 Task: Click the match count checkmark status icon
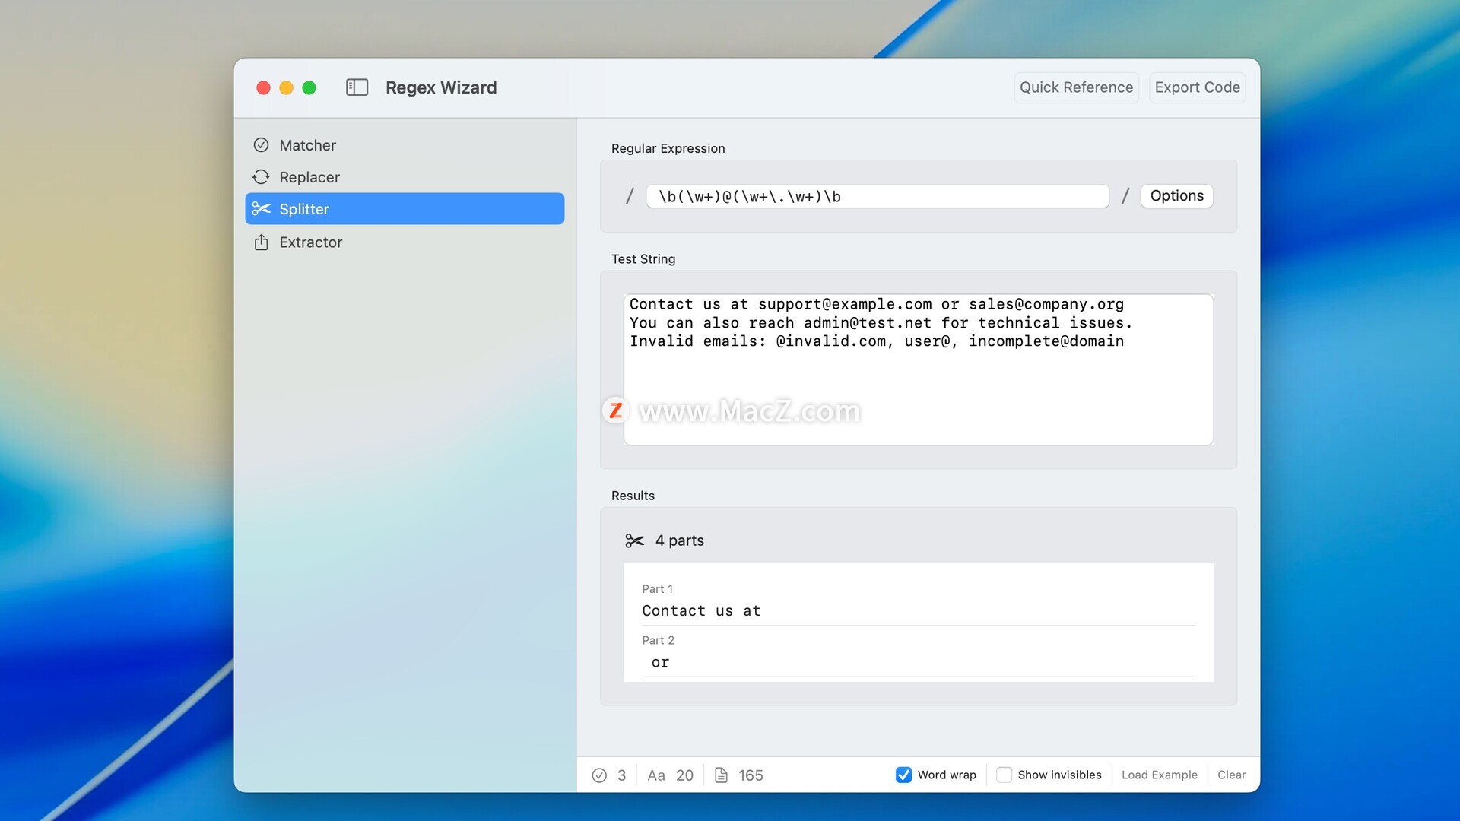tap(599, 775)
